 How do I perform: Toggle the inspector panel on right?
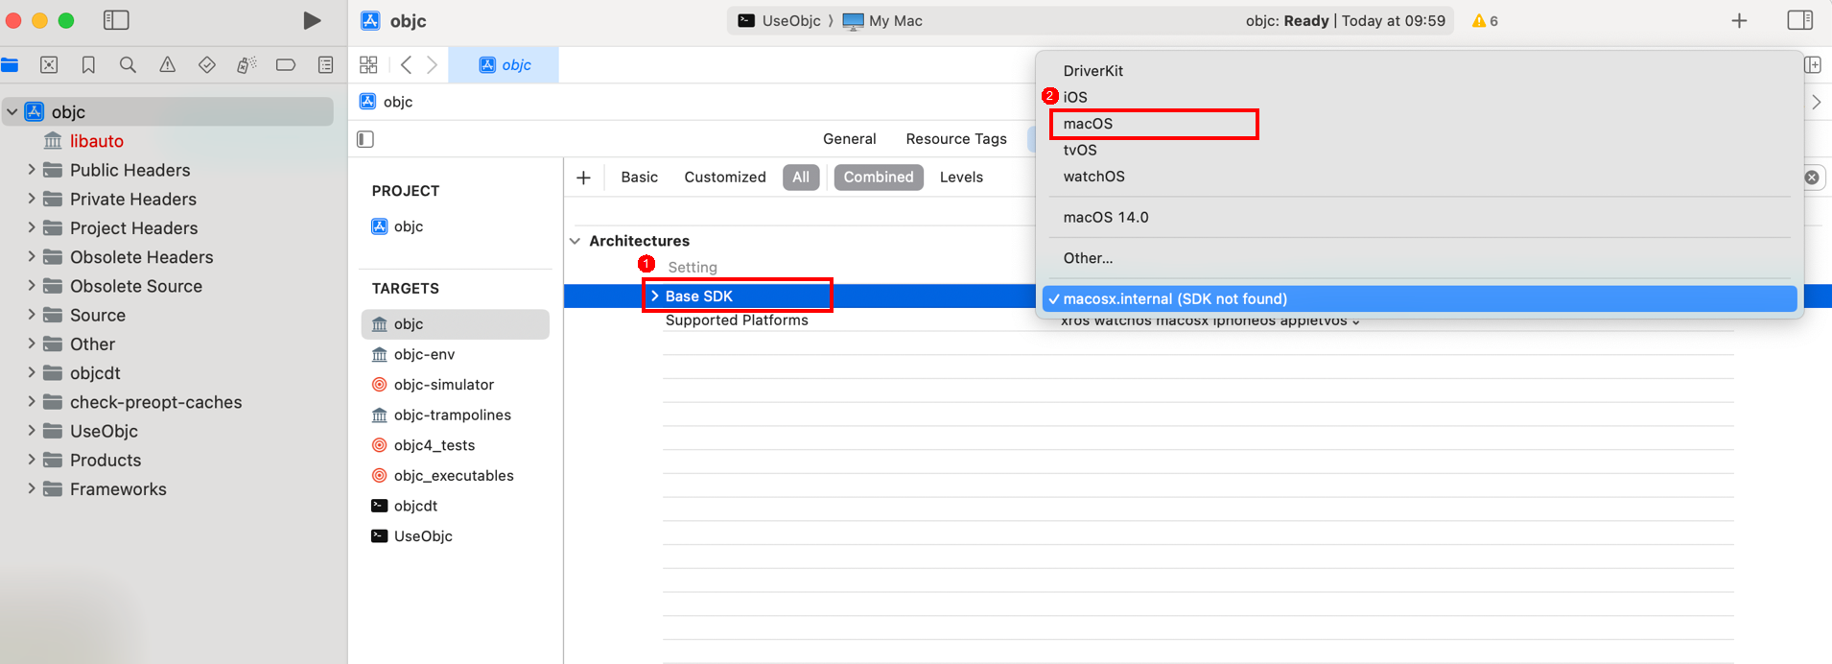pyautogui.click(x=1800, y=20)
